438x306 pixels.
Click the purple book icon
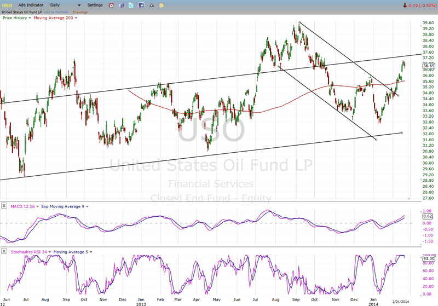click(x=121, y=5)
